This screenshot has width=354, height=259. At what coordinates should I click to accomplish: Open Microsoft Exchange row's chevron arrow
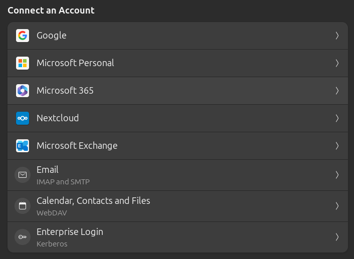tap(337, 146)
